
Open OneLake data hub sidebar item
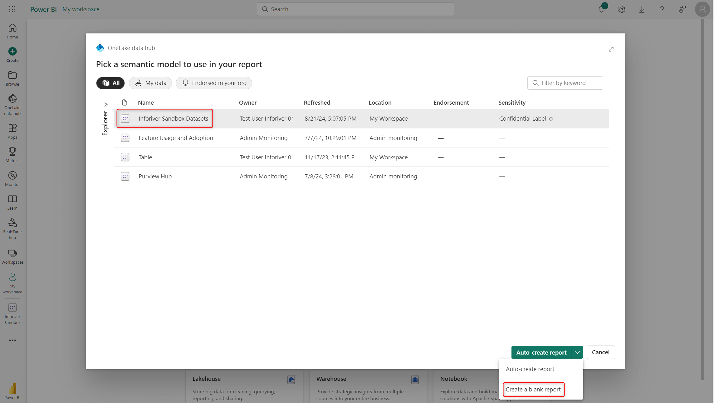pos(12,105)
